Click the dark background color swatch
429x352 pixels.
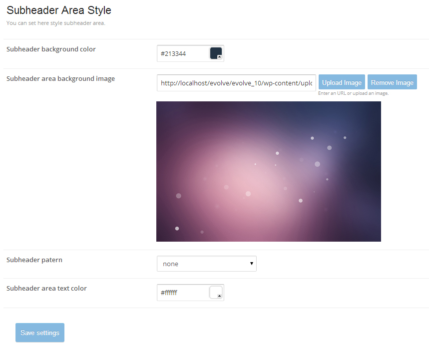(x=215, y=52)
